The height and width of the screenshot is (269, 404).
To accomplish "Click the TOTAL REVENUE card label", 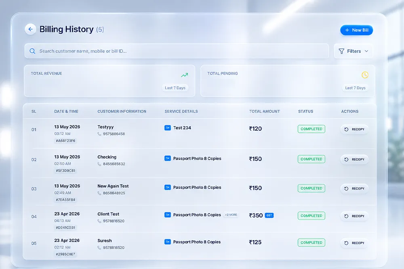I will 46,73.
